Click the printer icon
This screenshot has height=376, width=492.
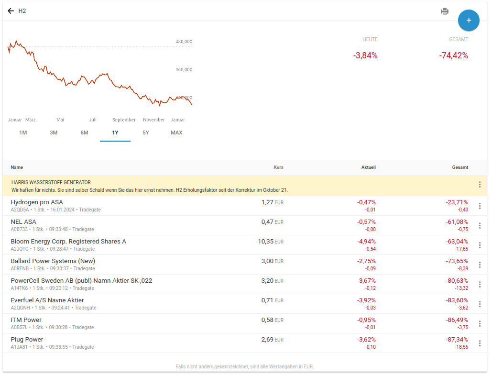[x=445, y=11]
